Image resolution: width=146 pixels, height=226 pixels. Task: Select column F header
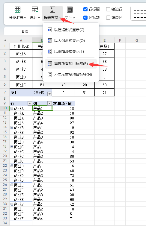click(x=120, y=40)
